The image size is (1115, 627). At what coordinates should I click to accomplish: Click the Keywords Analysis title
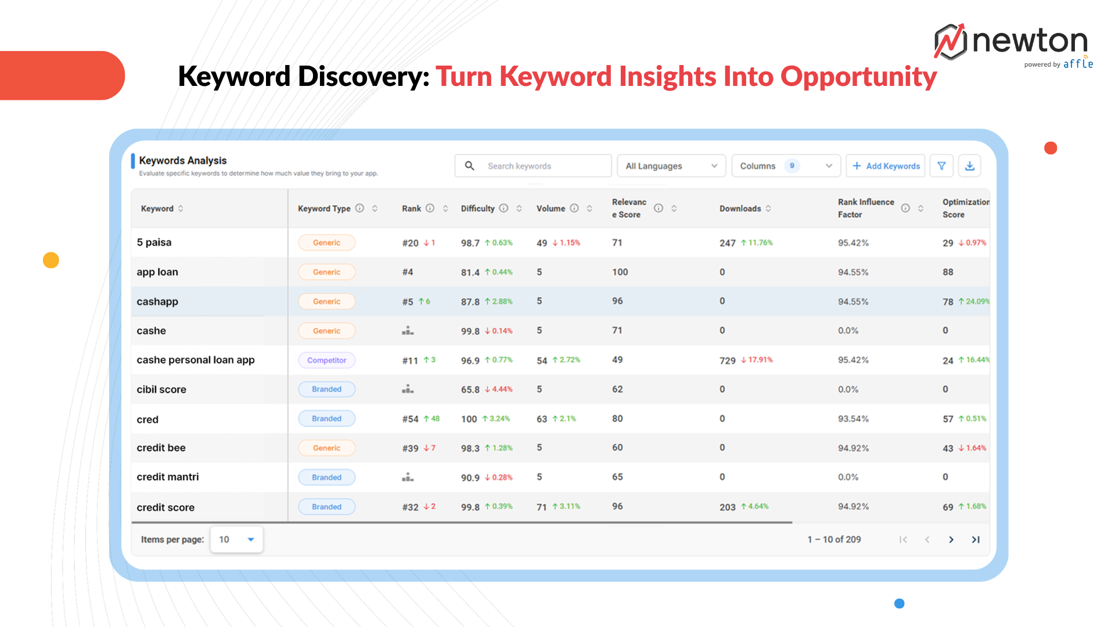(x=183, y=161)
